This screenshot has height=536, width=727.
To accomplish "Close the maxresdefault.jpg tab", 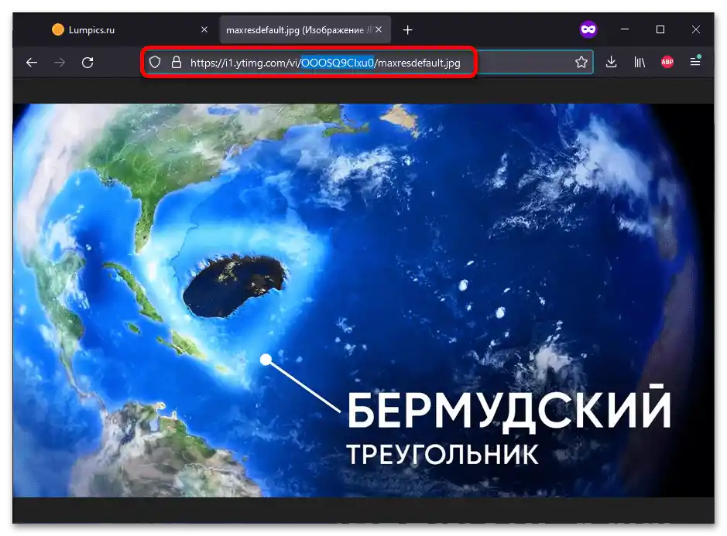I will tap(379, 29).
